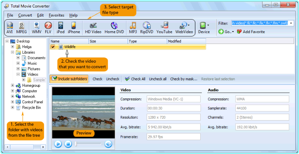Open the File menu

(x=10, y=15)
